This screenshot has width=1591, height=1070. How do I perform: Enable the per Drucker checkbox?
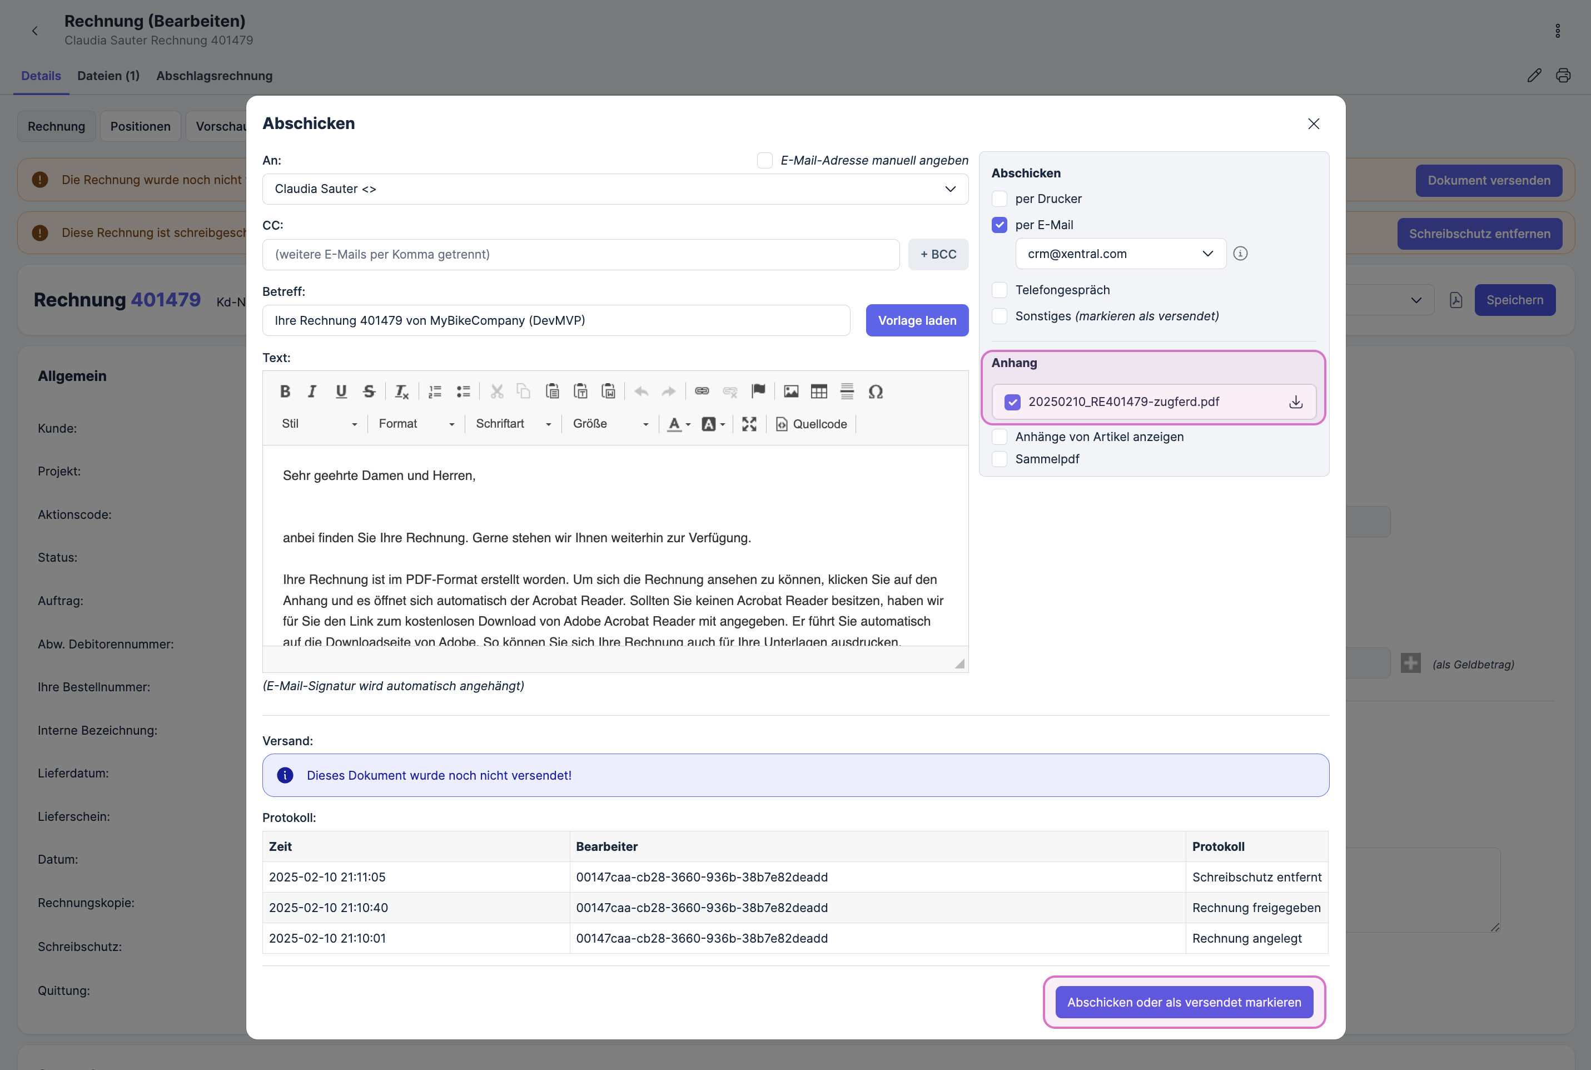click(999, 199)
